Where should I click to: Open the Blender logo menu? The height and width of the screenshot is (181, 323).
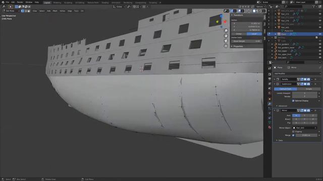3,2
